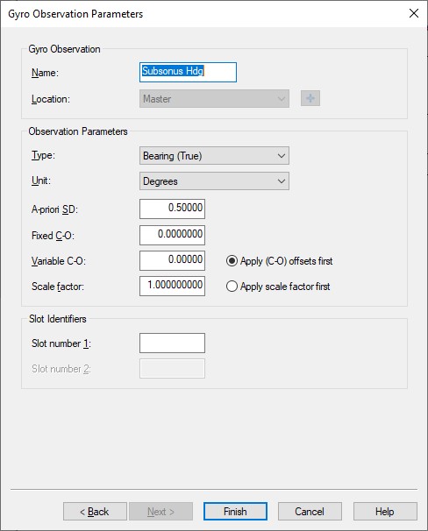This screenshot has width=428, height=531.
Task: Click the Slot number 1 input field
Action: click(172, 343)
